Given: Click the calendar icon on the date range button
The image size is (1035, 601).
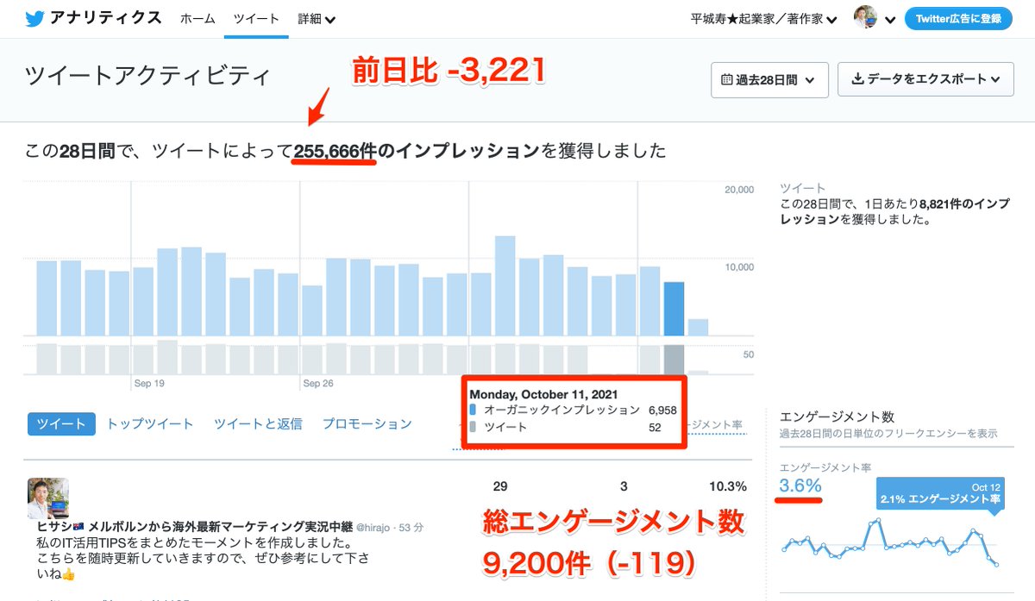Looking at the screenshot, I should click(729, 79).
